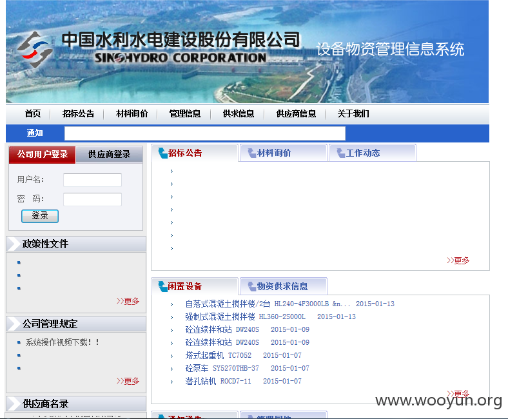Switch to the 供应商登录 tab
Image resolution: width=508 pixels, height=419 pixels.
[x=109, y=155]
